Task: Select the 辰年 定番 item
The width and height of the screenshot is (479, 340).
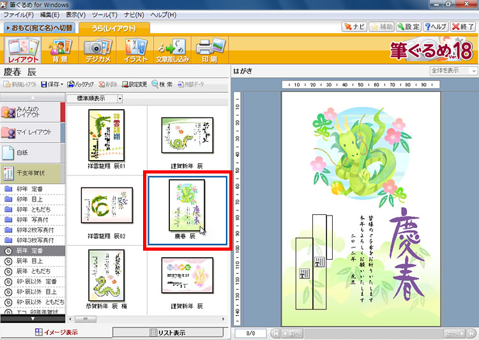Action: tap(33, 251)
